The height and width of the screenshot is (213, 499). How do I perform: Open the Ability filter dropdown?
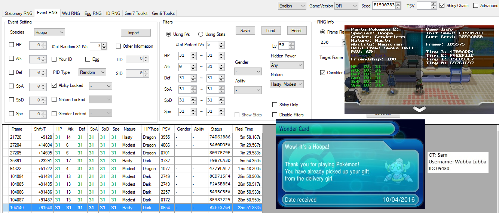(248, 90)
